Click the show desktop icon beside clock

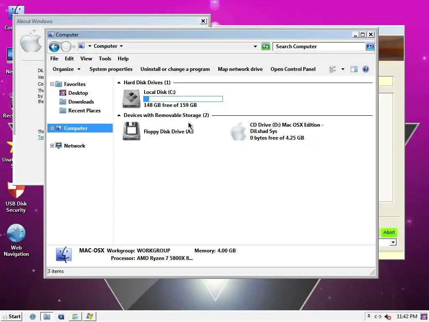pos(424,317)
